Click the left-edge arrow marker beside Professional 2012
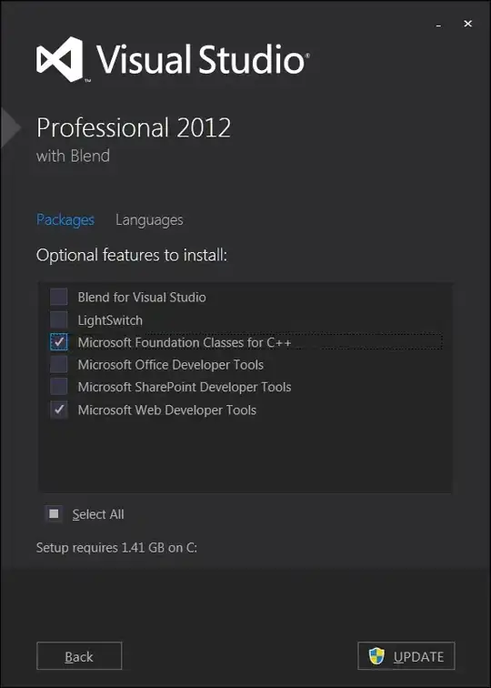491x688 pixels. pos(11,127)
